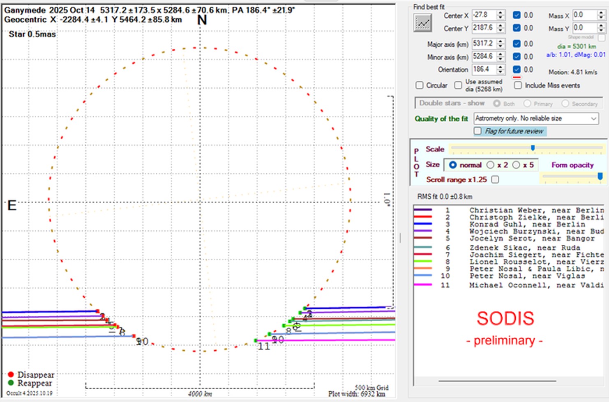Image resolution: width=609 pixels, height=402 pixels.
Task: Increase the Orientation spinner value
Action: coord(500,67)
